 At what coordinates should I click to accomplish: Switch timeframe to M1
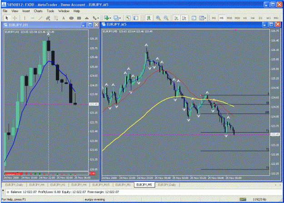214,18
